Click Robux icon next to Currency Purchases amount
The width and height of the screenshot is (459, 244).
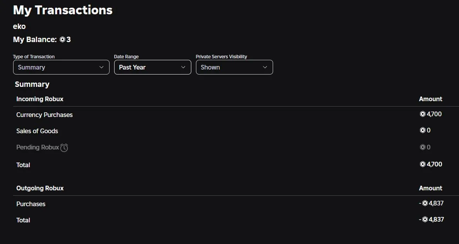click(422, 114)
